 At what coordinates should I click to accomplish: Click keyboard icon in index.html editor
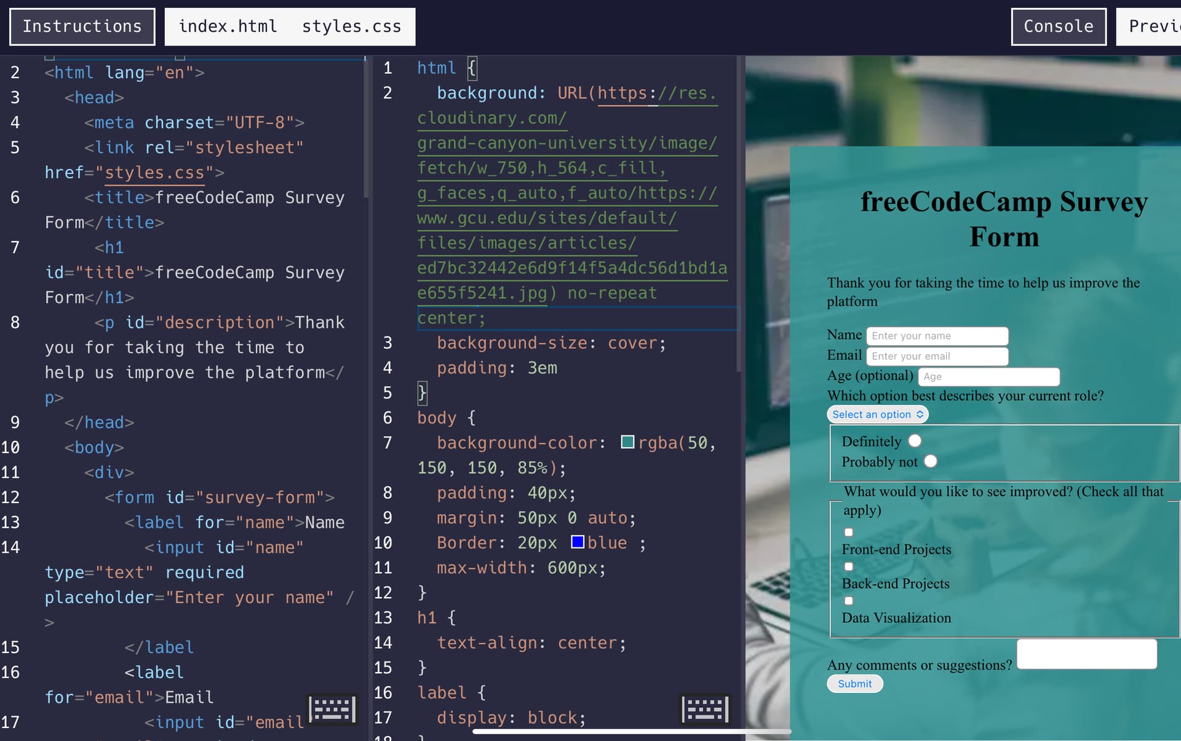coord(332,710)
